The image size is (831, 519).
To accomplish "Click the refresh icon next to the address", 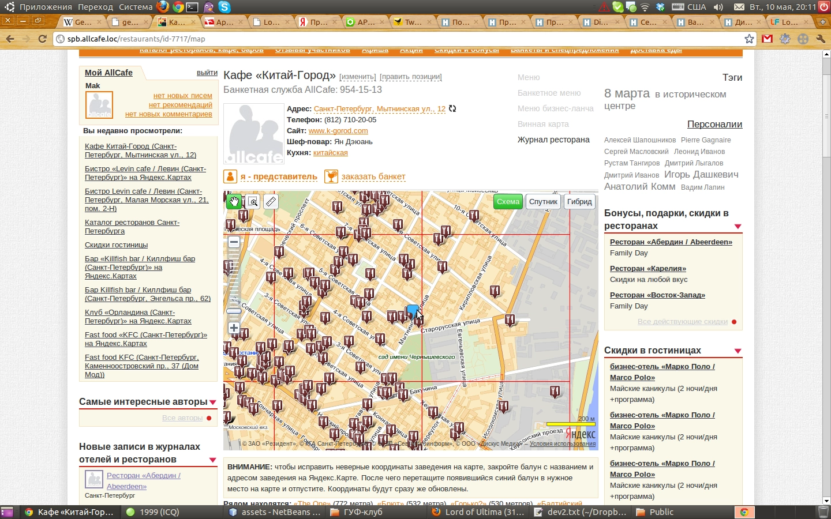I will [x=452, y=108].
